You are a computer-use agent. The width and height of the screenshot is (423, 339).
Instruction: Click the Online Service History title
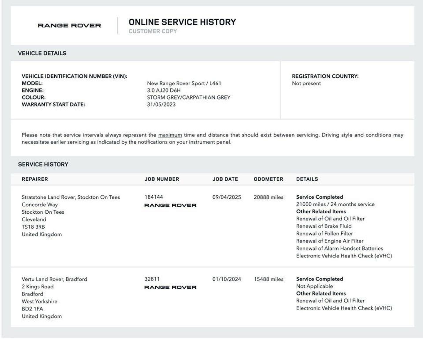182,22
